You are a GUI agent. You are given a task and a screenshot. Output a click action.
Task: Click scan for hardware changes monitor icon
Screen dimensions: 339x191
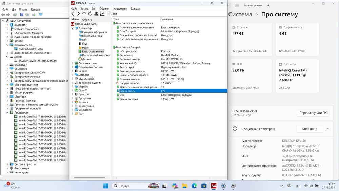pyautogui.click(x=41, y=15)
